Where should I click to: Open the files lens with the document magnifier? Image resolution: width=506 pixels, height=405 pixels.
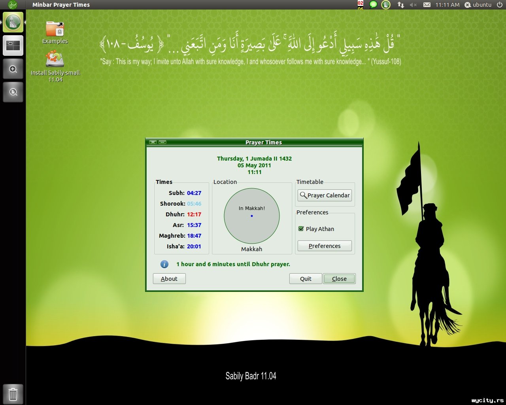click(x=13, y=92)
